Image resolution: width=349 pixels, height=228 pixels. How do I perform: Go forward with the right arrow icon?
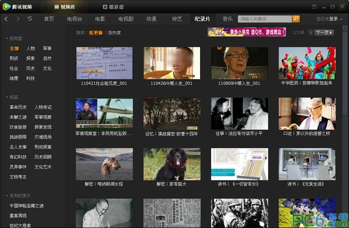(18, 19)
